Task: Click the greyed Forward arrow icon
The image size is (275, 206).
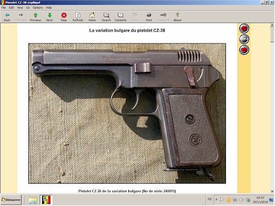Action: (21, 15)
